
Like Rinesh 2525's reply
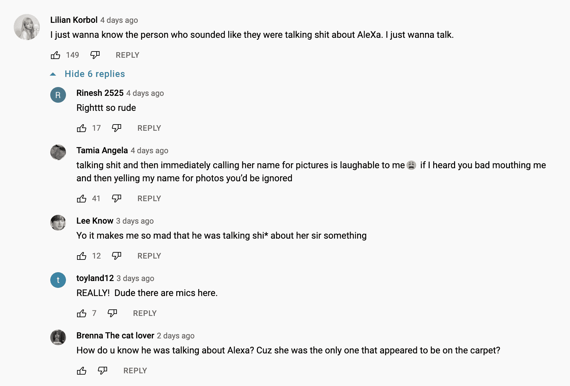coord(82,128)
